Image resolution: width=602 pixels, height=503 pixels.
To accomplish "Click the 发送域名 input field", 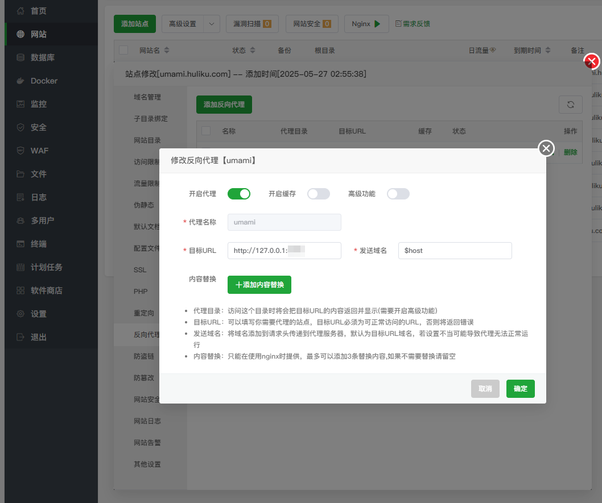I will 455,251.
